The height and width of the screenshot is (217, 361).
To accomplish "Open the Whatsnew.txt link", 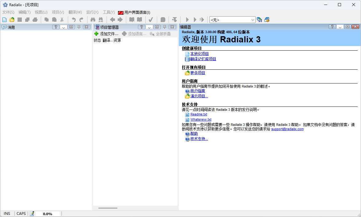I will 201,119.
